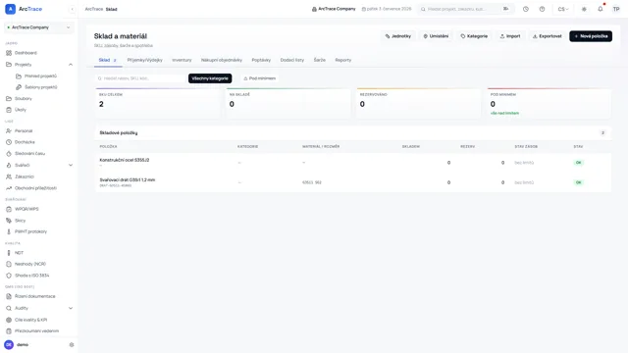Viewport: 628px width, 353px height.
Task: Click the Soubory folder icon in sidebar
Action: click(x=9, y=98)
